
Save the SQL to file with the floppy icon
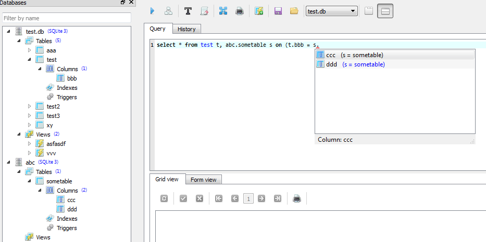(x=278, y=11)
